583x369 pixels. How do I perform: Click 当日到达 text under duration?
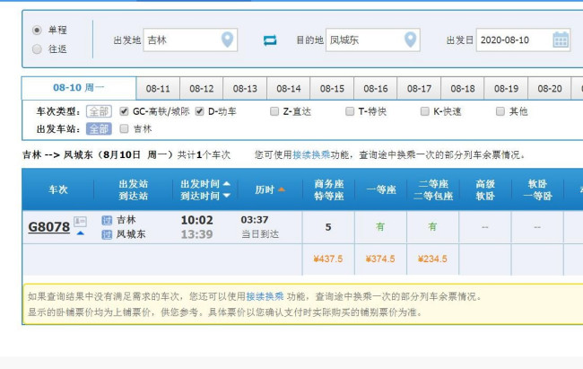(260, 234)
